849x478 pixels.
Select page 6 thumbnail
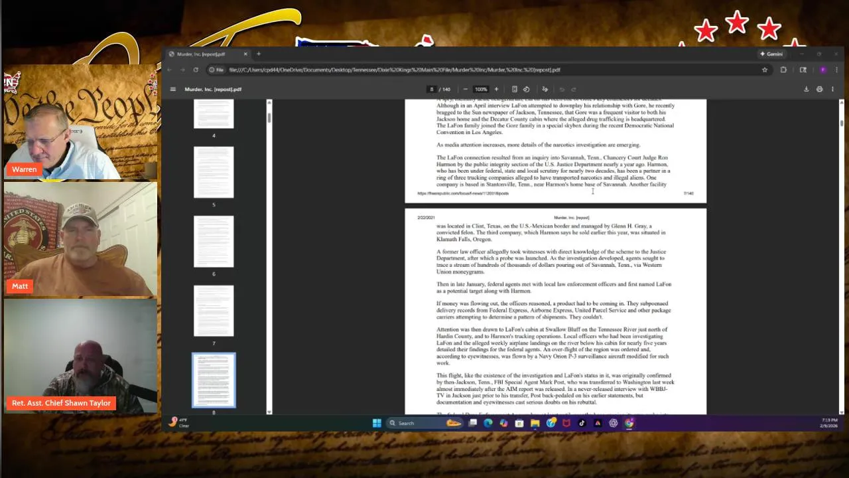[214, 242]
